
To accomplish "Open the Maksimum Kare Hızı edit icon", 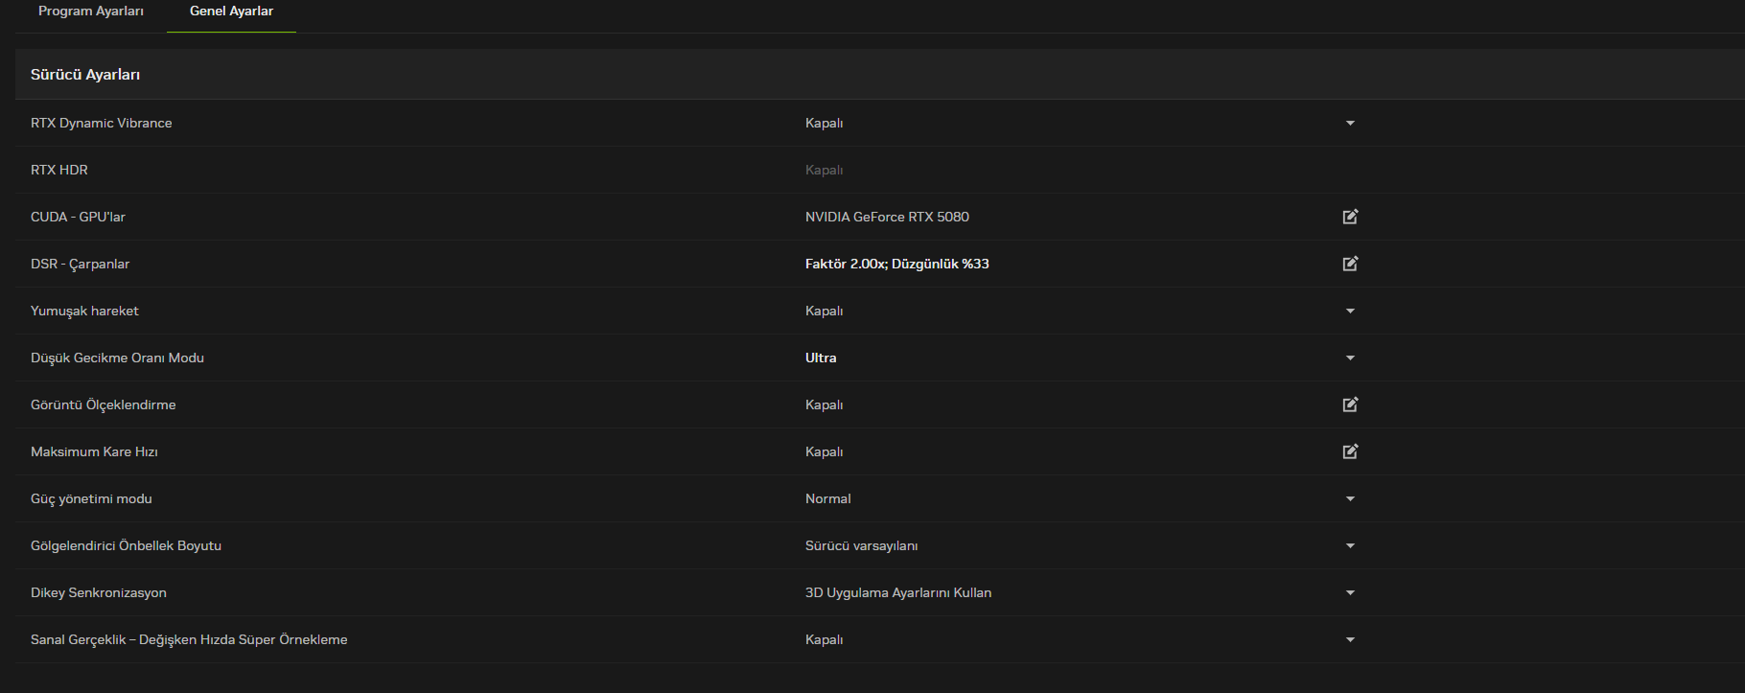I will point(1350,451).
